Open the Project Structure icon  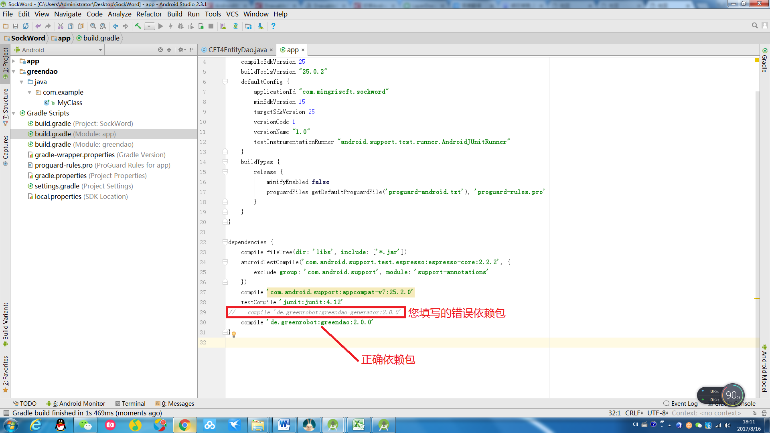(248, 26)
